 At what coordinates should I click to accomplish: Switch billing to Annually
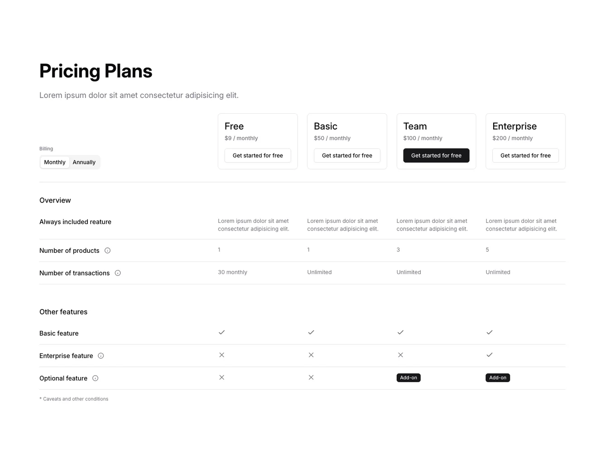pos(84,162)
